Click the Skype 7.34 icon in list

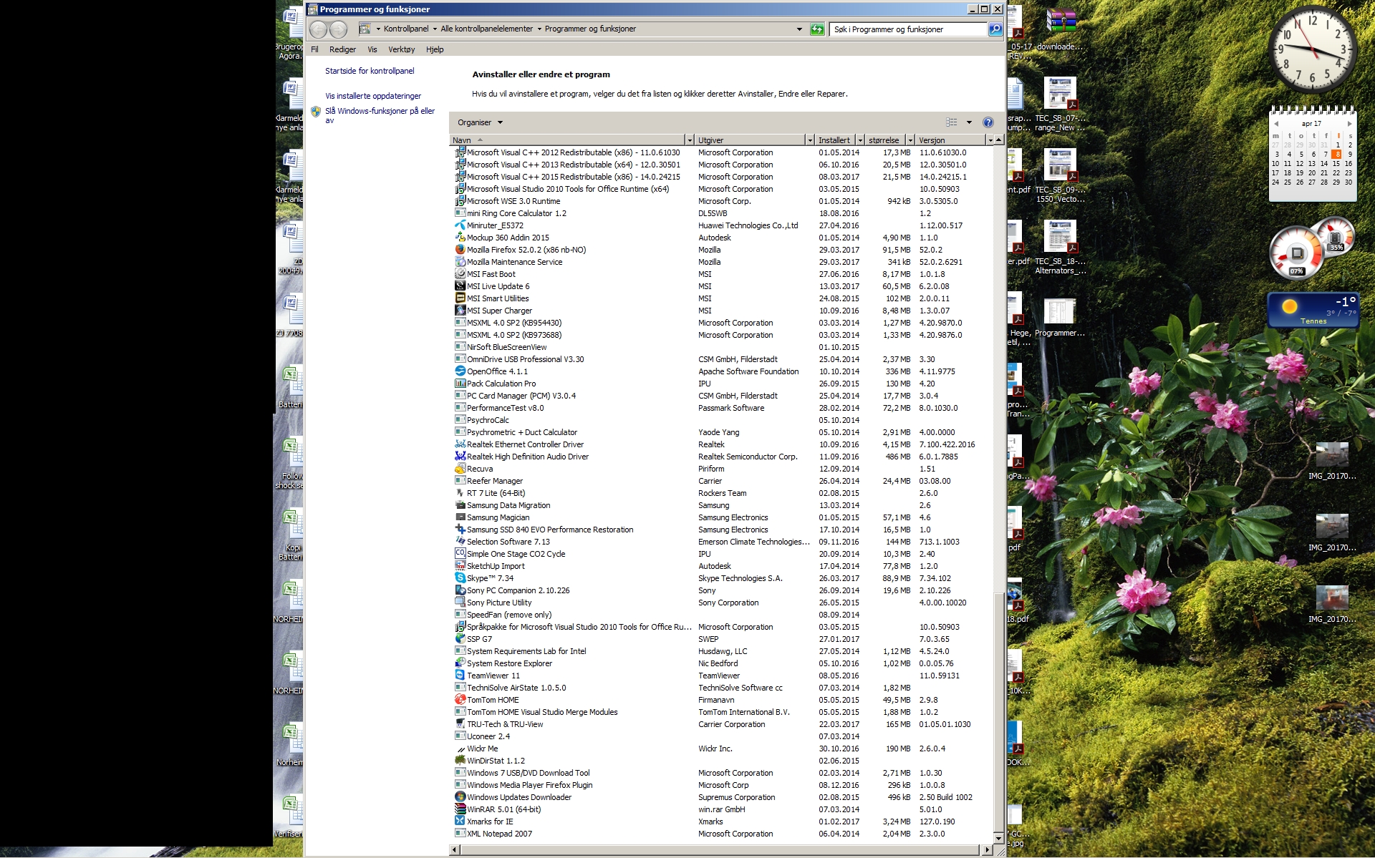point(460,578)
